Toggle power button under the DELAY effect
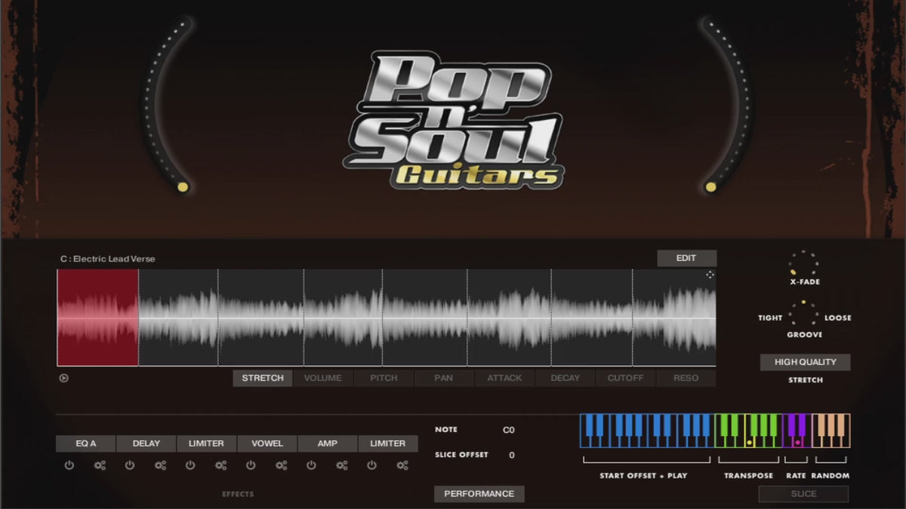The height and width of the screenshot is (509, 906). click(130, 466)
